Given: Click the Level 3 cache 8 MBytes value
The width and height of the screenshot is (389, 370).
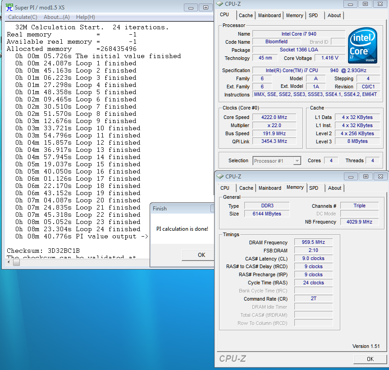Looking at the screenshot, I should coord(357,142).
